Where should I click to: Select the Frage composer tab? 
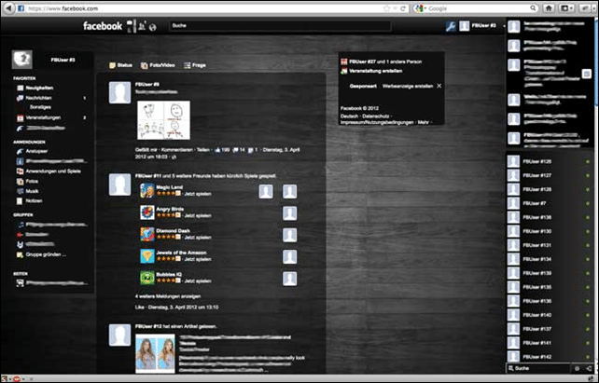[x=195, y=65]
